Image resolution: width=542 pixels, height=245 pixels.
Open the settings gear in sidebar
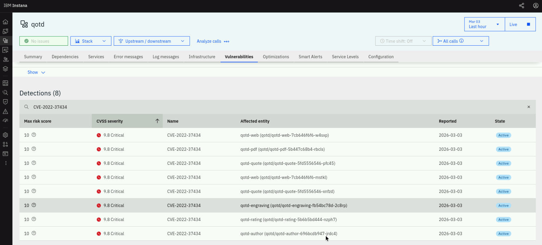5,135
